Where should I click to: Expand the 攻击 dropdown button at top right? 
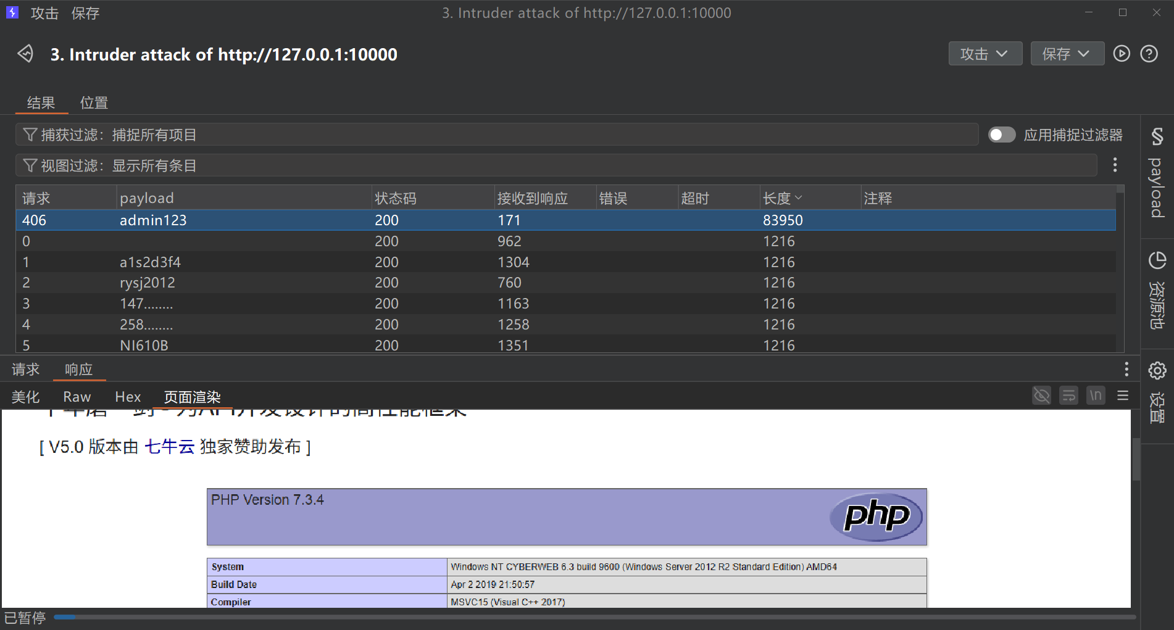point(985,54)
